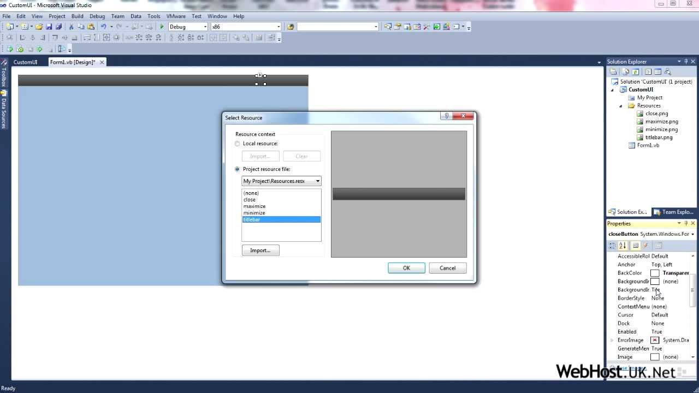This screenshot has height=393, width=699.
Task: Open the Project menu
Action: point(57,16)
